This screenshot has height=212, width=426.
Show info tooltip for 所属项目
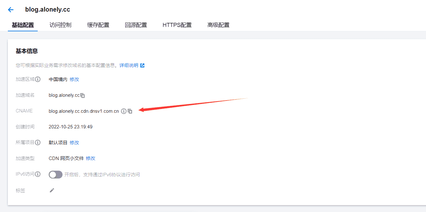(38, 143)
